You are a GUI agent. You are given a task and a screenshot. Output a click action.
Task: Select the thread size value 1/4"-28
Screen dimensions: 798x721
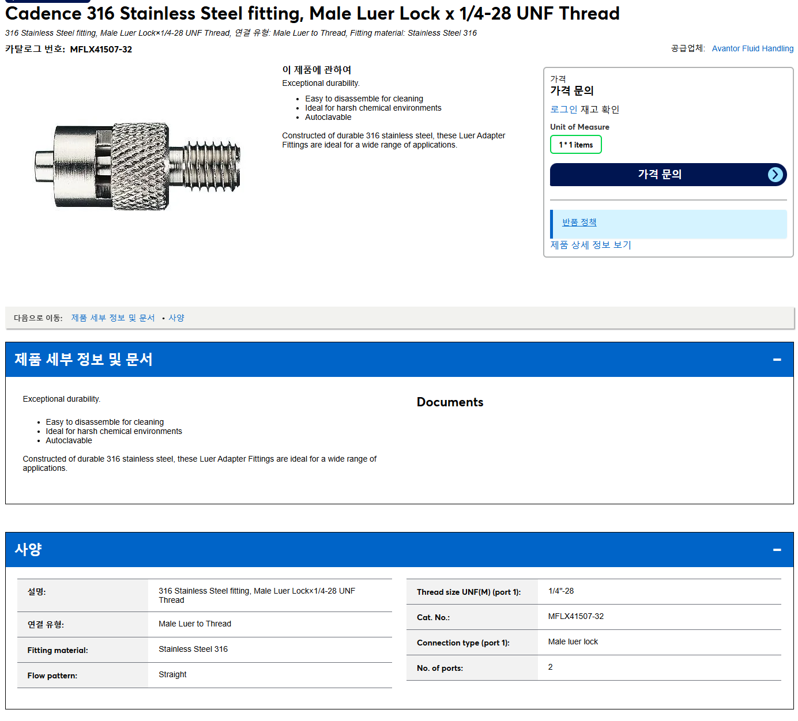click(x=561, y=591)
